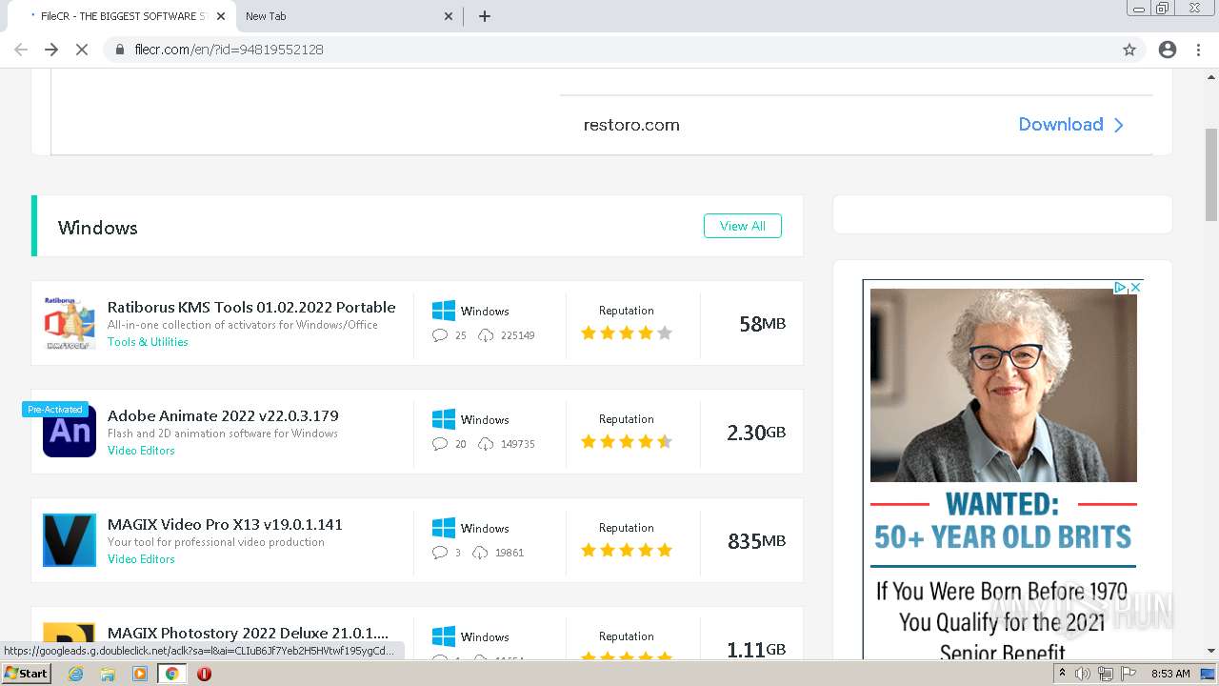
Task: Open Video Editors link under MAGIX Video Pro
Action: point(141,559)
